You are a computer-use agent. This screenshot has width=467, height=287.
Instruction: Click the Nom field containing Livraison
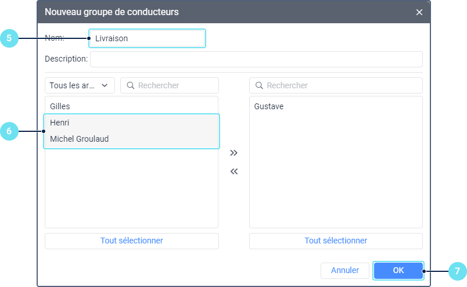coord(147,38)
